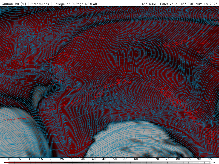
Task: Click the black midsection of the colorbar below "30"
Action: [x=73, y=163]
